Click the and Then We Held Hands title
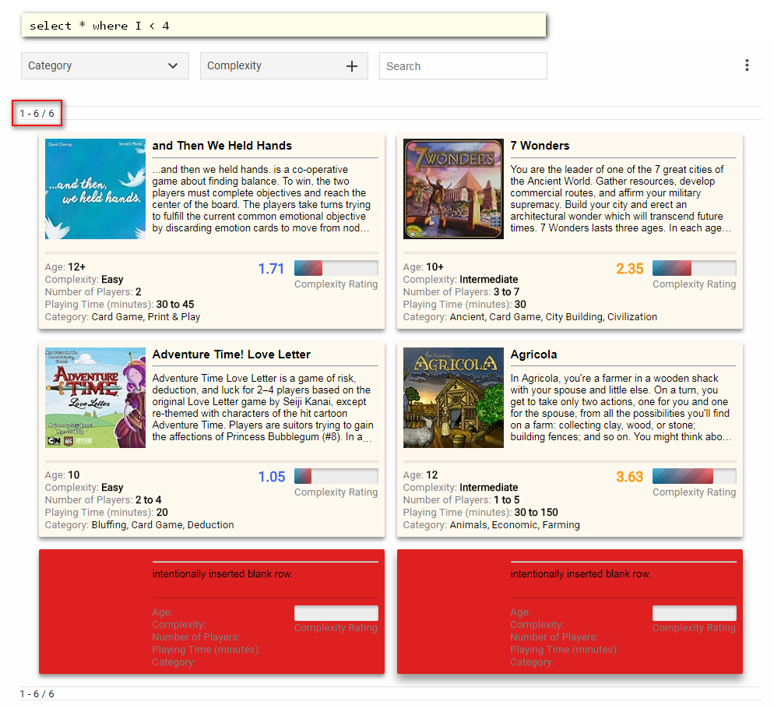The width and height of the screenshot is (774, 709). click(x=222, y=146)
